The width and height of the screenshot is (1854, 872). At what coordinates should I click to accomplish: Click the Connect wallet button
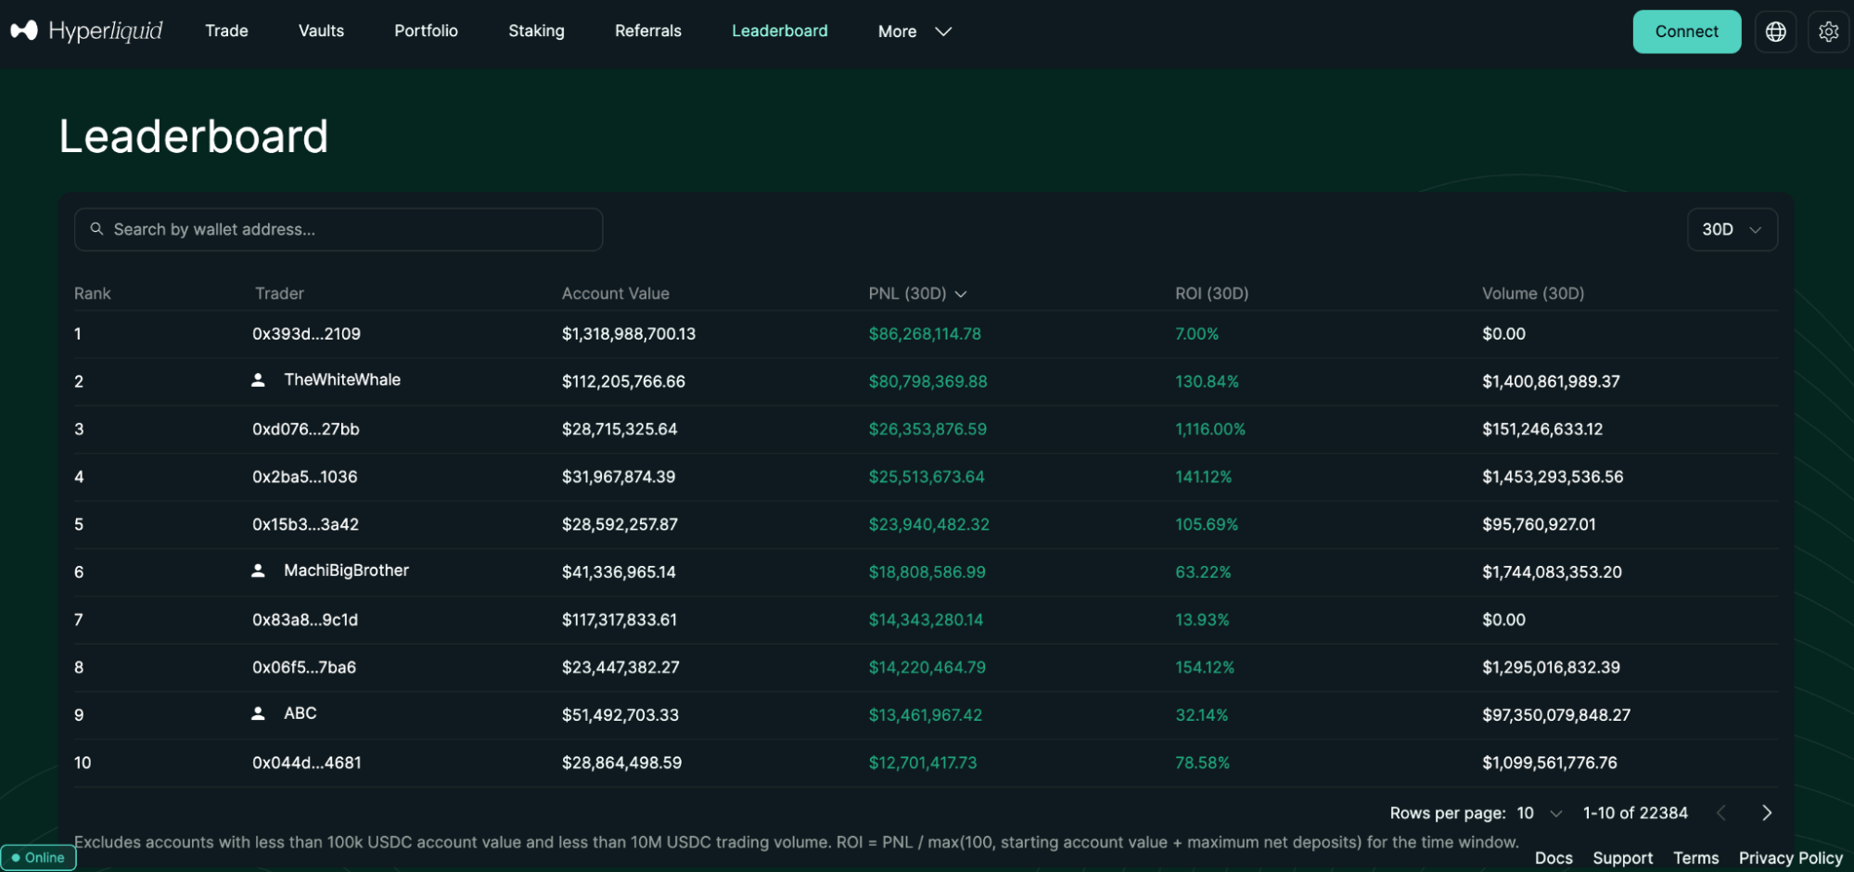[1686, 32]
